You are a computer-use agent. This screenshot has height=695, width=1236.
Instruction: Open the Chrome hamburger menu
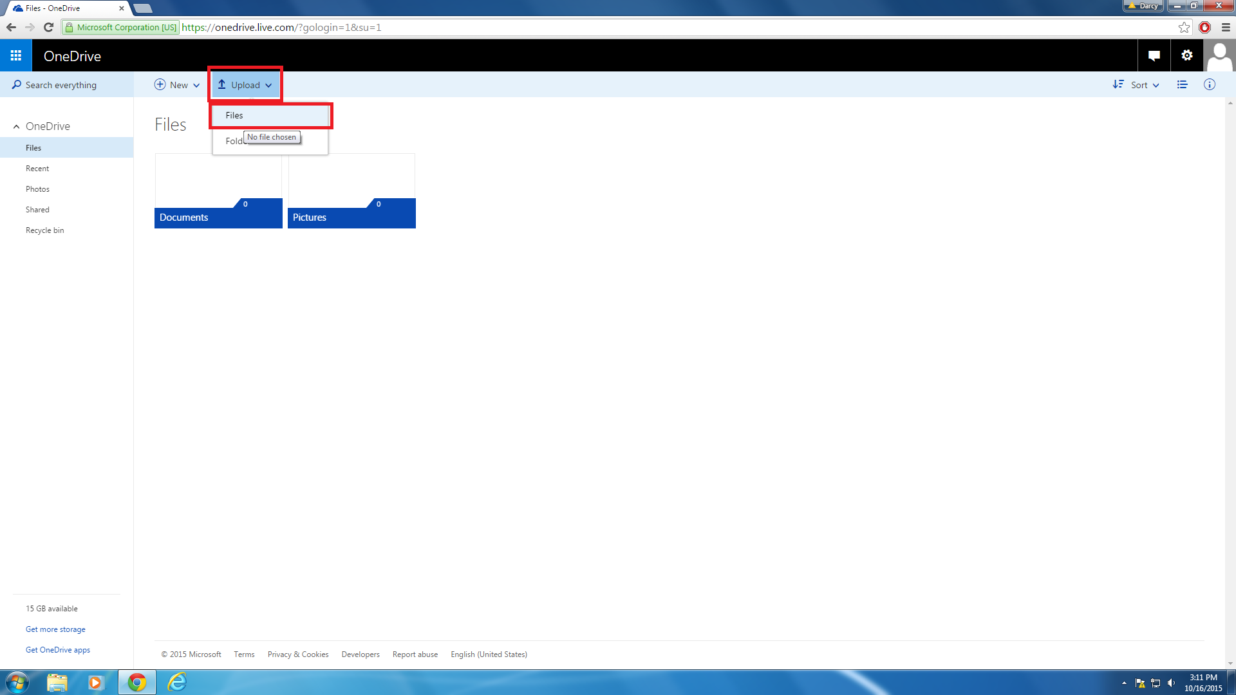pos(1226,27)
